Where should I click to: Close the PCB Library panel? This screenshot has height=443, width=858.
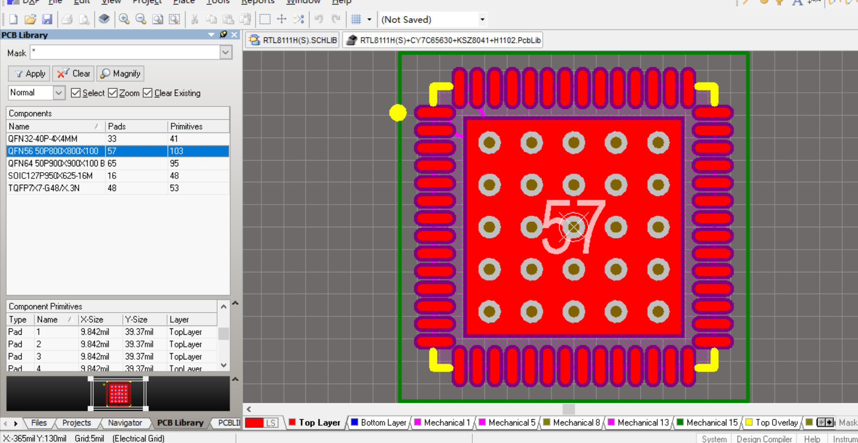tap(234, 34)
